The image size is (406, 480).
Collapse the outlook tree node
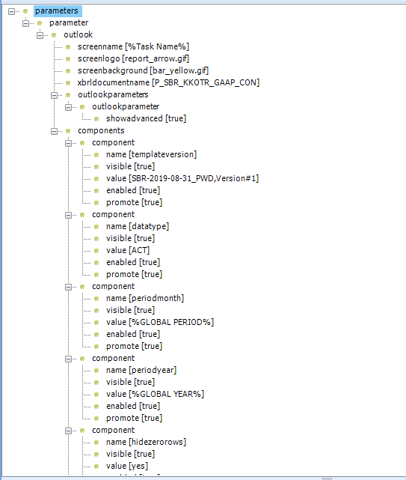(40, 35)
